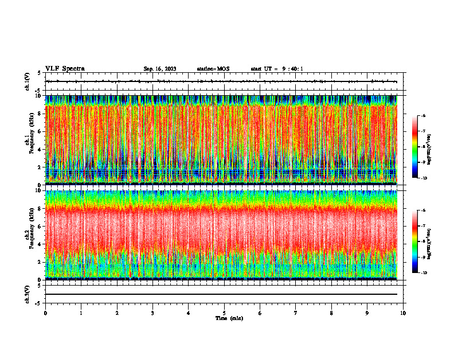Click the "ch.1(V)" waveform axis label

28,81
